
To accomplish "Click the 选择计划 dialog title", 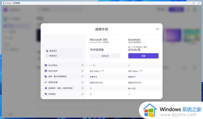I will [x=101, y=29].
